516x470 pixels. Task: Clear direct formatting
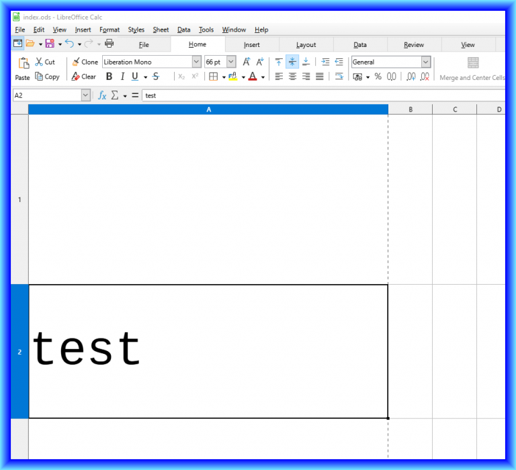coord(83,77)
